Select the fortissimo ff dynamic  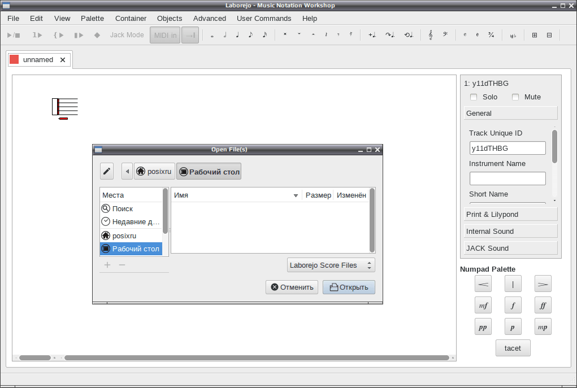point(543,305)
